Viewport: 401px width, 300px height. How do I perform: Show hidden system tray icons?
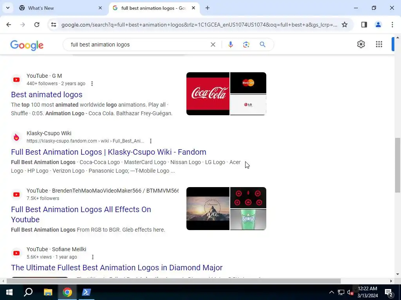(x=331, y=292)
